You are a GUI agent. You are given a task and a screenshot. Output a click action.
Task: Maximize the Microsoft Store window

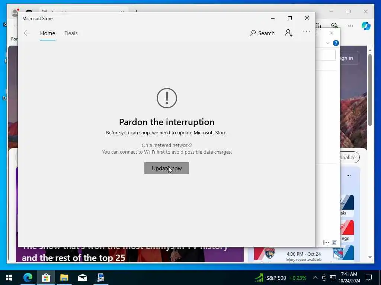pyautogui.click(x=289, y=19)
